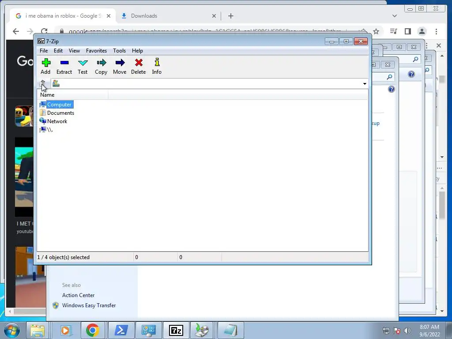Click the volume speaker tray icon
This screenshot has height=339, width=452.
point(407,331)
